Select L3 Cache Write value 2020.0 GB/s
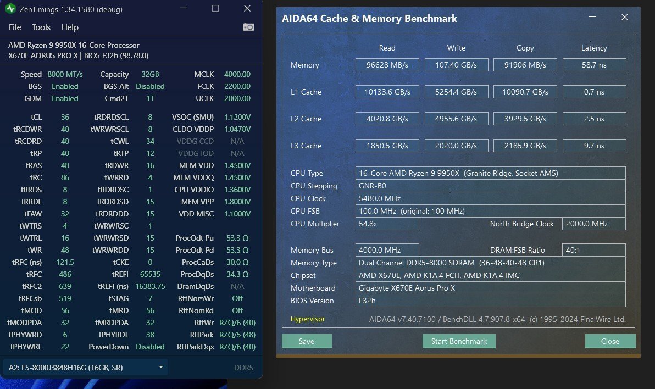 (456, 146)
